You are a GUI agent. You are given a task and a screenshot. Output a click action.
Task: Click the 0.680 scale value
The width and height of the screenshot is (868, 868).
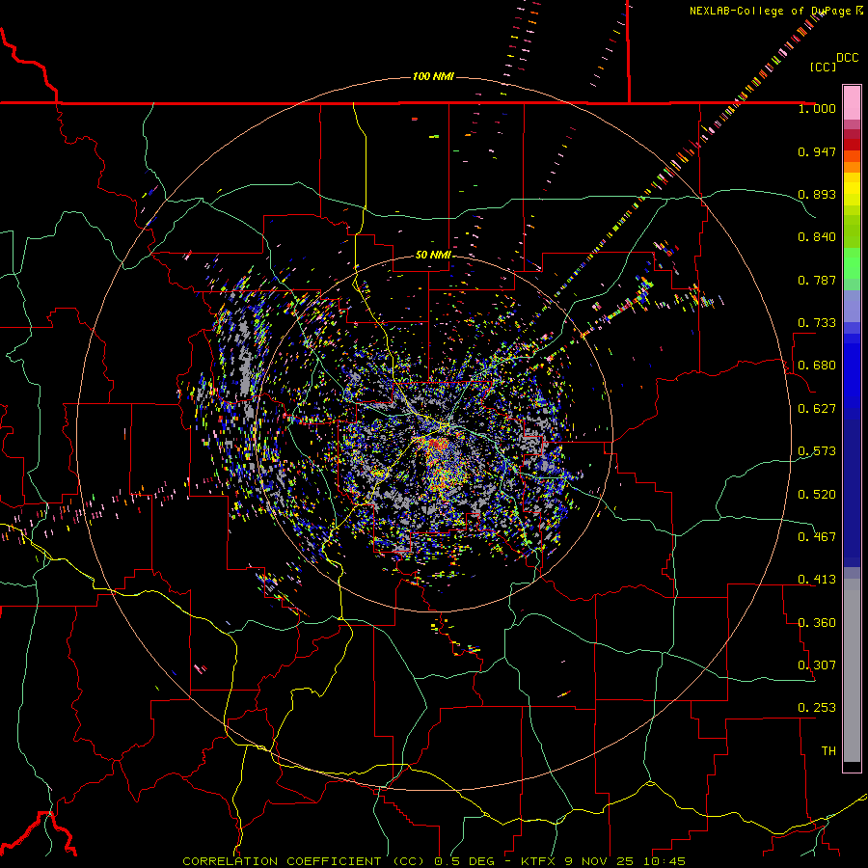point(817,366)
